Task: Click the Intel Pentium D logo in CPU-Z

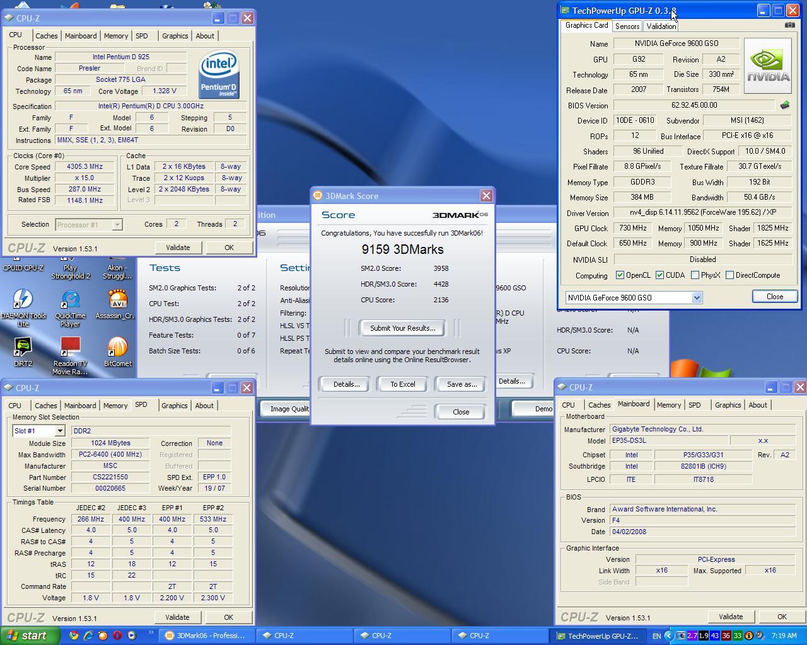Action: point(219,75)
